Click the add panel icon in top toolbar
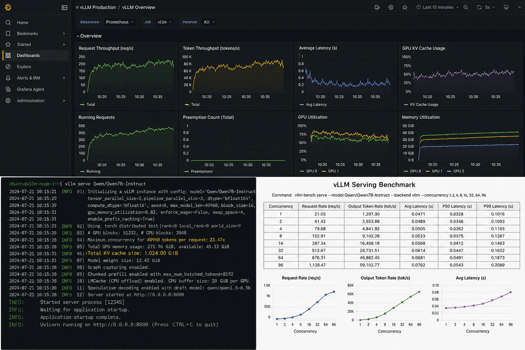Viewport: 525px width, 350px height. pos(377,7)
